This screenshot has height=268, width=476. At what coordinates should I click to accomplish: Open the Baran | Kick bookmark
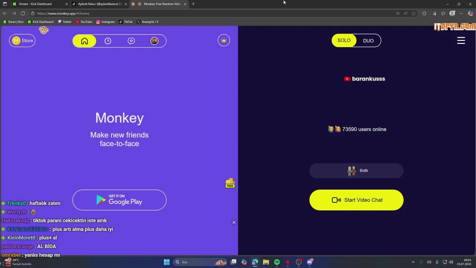click(13, 22)
